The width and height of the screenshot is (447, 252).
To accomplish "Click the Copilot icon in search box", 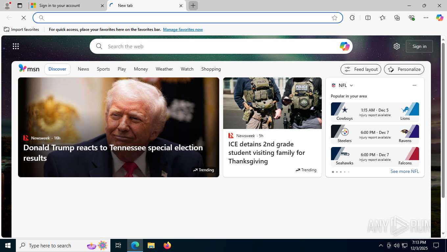I will coord(344,46).
